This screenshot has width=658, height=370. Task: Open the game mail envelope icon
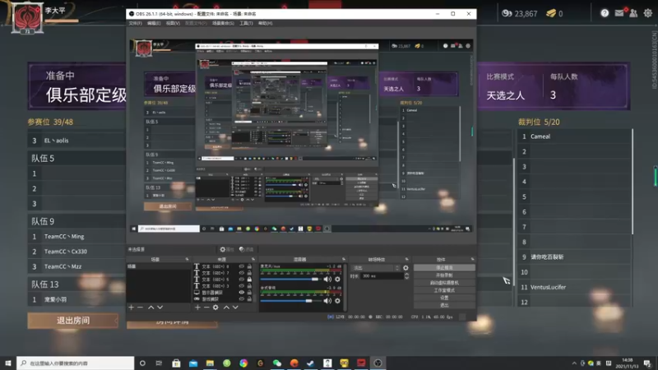pyautogui.click(x=619, y=13)
